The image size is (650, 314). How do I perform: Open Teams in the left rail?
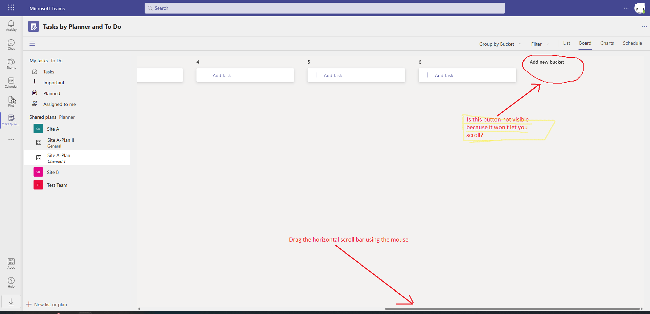(x=11, y=64)
